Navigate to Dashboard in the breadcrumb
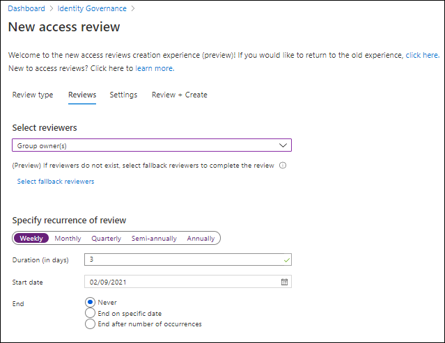 [x=26, y=8]
